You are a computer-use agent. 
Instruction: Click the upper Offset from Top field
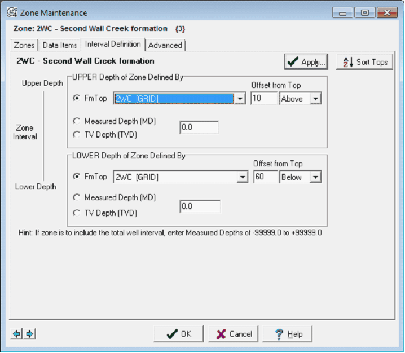264,99
